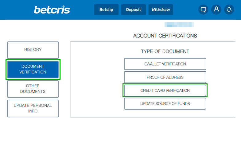The image size is (241, 168).
Task: Select Credit Card Verification option
Action: coord(165,90)
